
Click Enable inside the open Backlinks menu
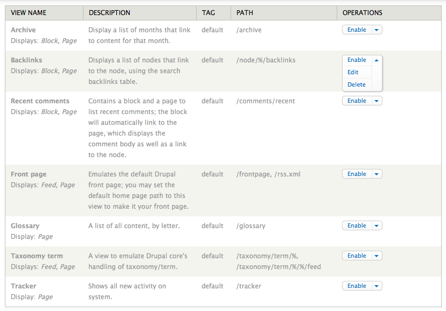356,60
